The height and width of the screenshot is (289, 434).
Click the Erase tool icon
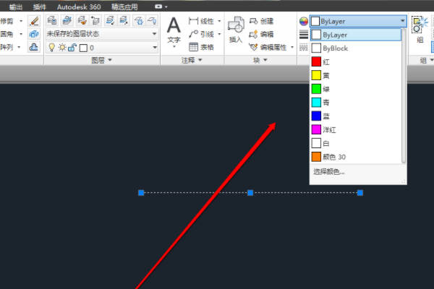(34, 21)
